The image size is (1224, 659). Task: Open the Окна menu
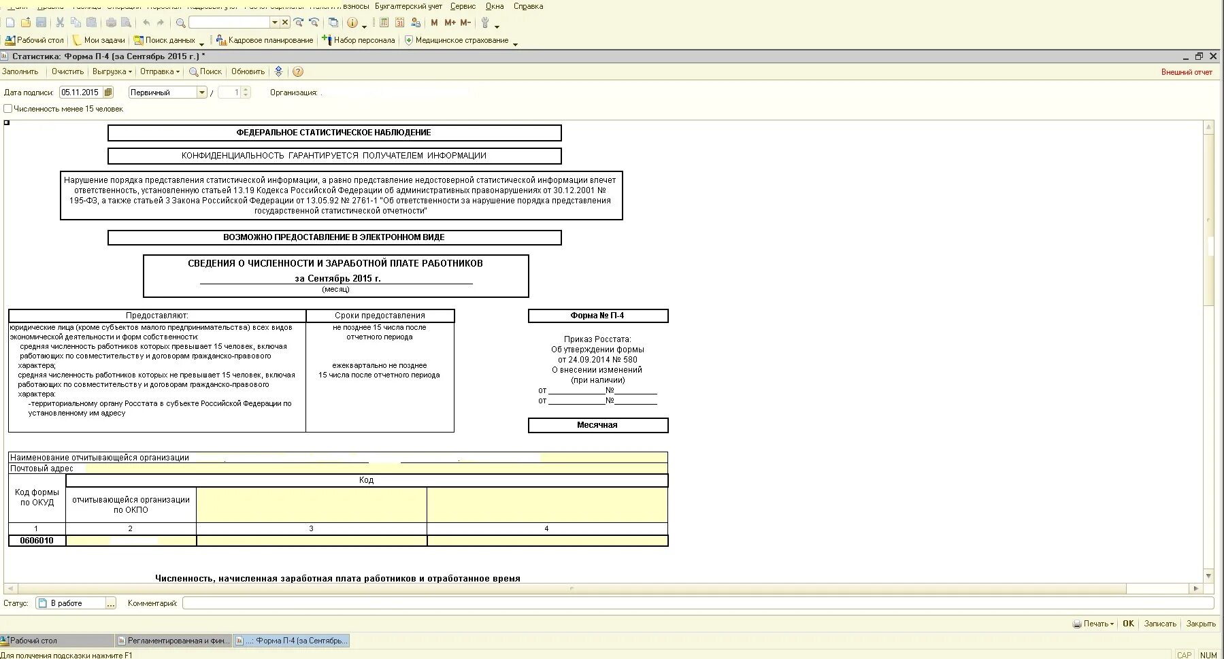coord(495,6)
